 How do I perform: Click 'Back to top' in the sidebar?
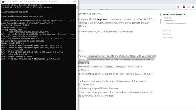coord(167,34)
